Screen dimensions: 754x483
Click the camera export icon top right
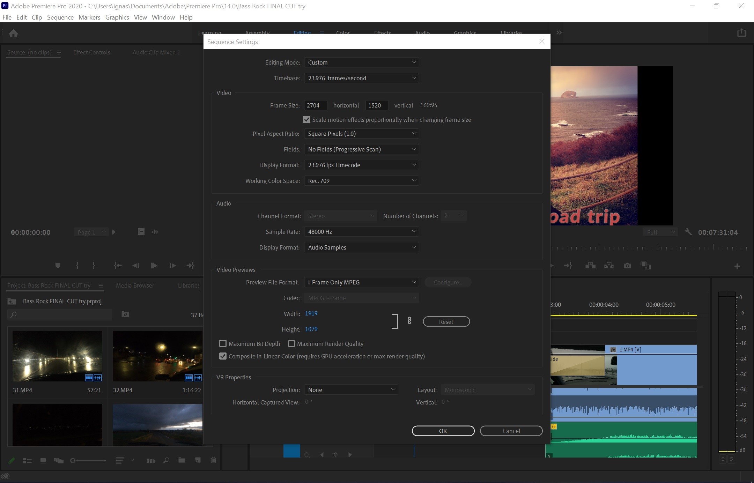tap(742, 33)
